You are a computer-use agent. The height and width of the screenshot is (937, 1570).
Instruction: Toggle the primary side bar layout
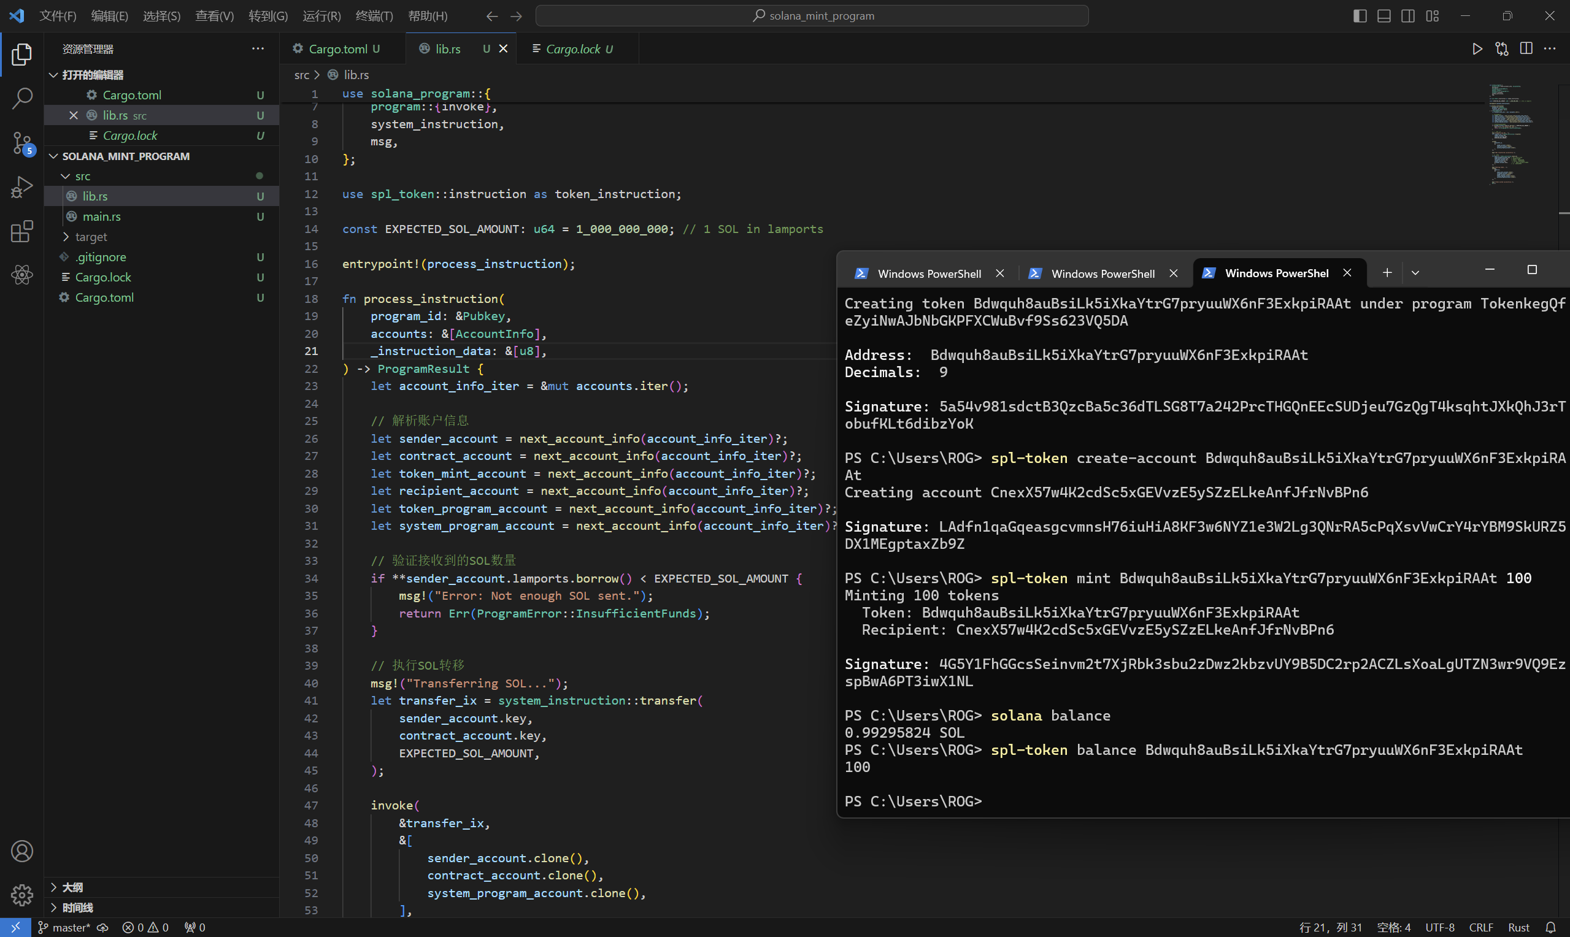tap(1360, 16)
